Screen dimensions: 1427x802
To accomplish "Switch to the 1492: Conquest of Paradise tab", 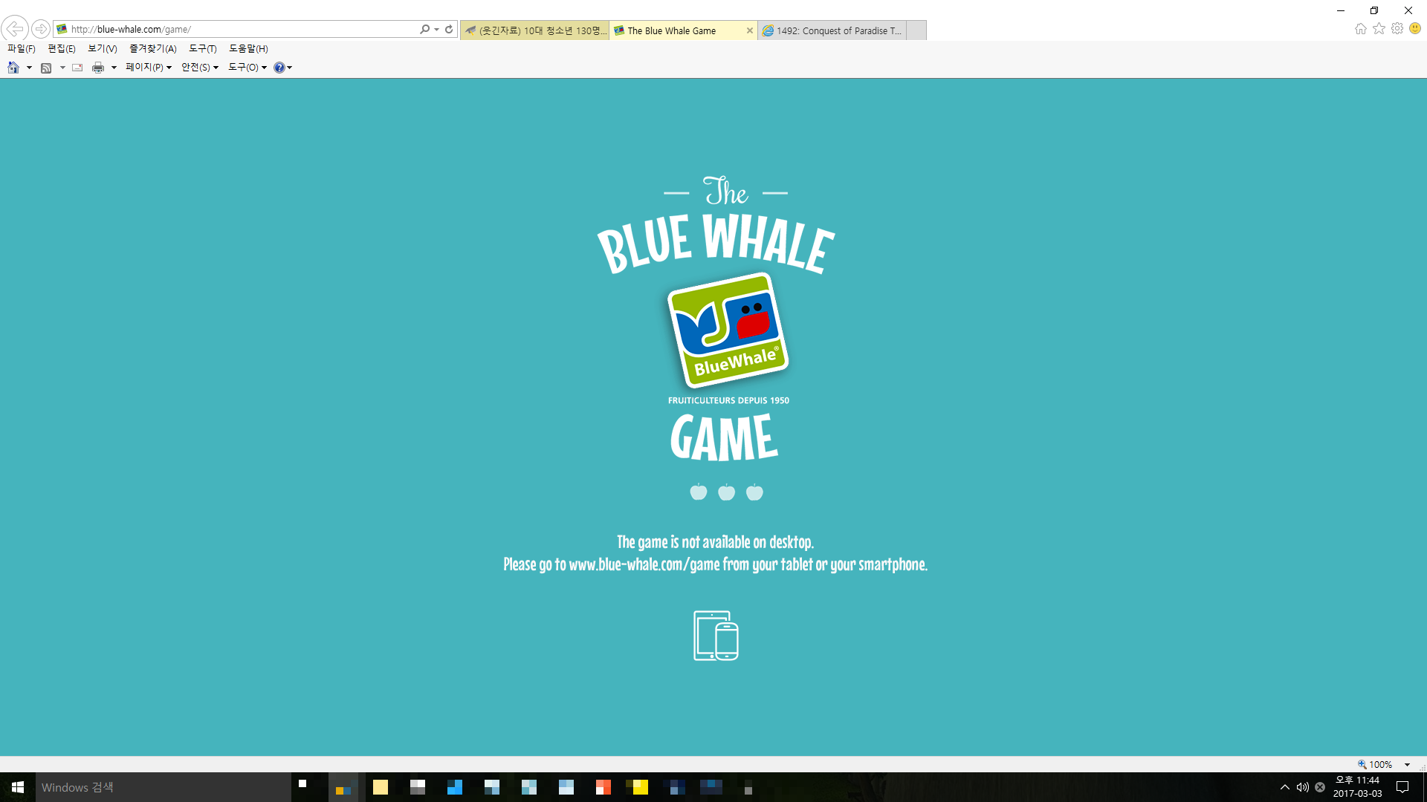I will point(832,30).
